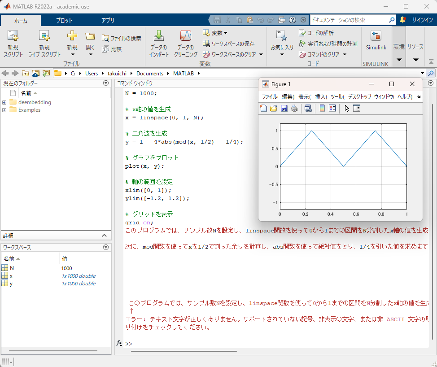Open address bar path history dropdown
The width and height of the screenshot is (437, 367).
[x=422, y=73]
